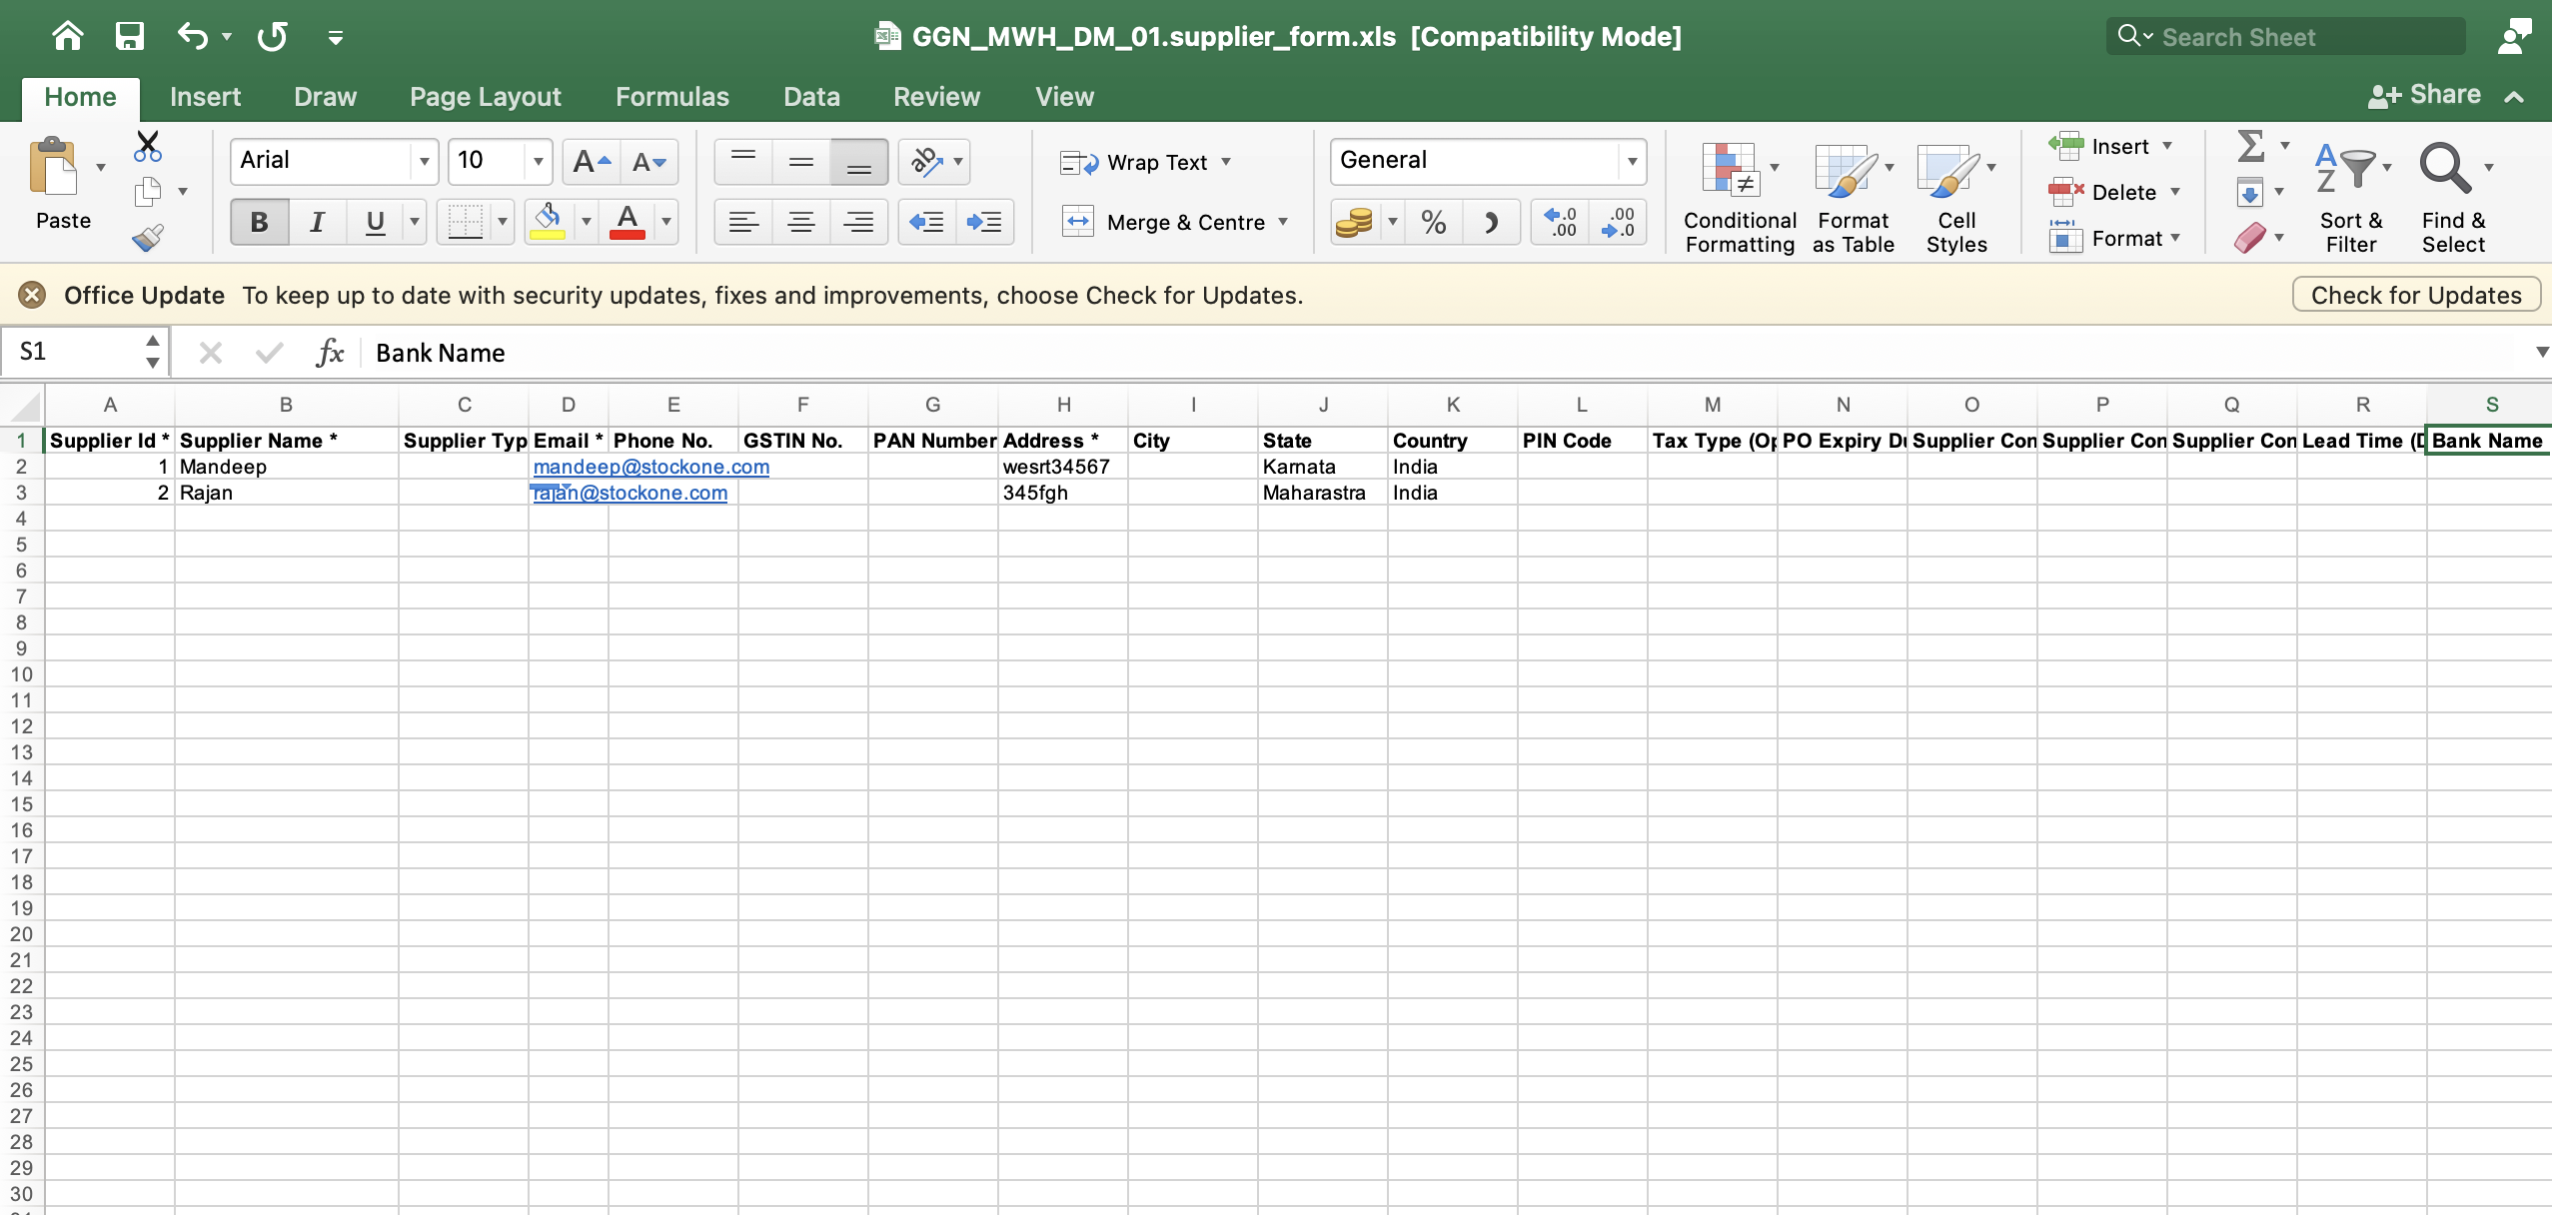
Task: Open Merge & Centre dropdown arrow
Action: (x=1283, y=222)
